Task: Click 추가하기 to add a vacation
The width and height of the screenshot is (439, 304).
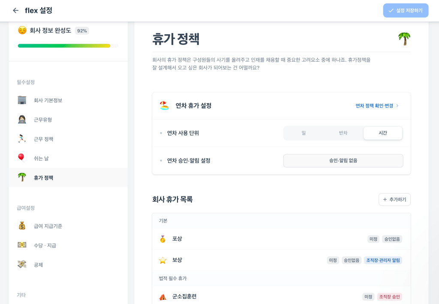Action: (x=394, y=200)
